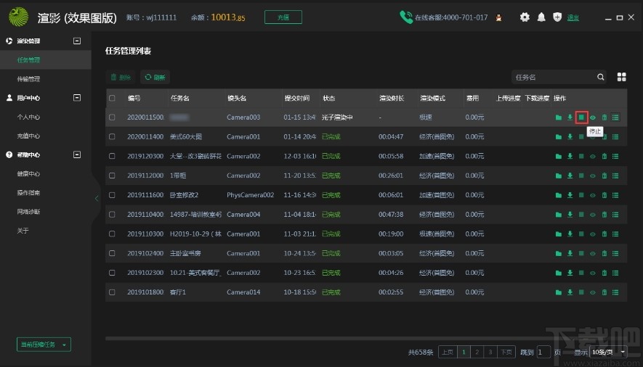This screenshot has width=643, height=367.
Task: Open notifications bell icon
Action: tap(541, 17)
